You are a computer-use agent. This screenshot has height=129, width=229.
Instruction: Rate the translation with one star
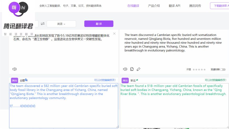point(194,70)
